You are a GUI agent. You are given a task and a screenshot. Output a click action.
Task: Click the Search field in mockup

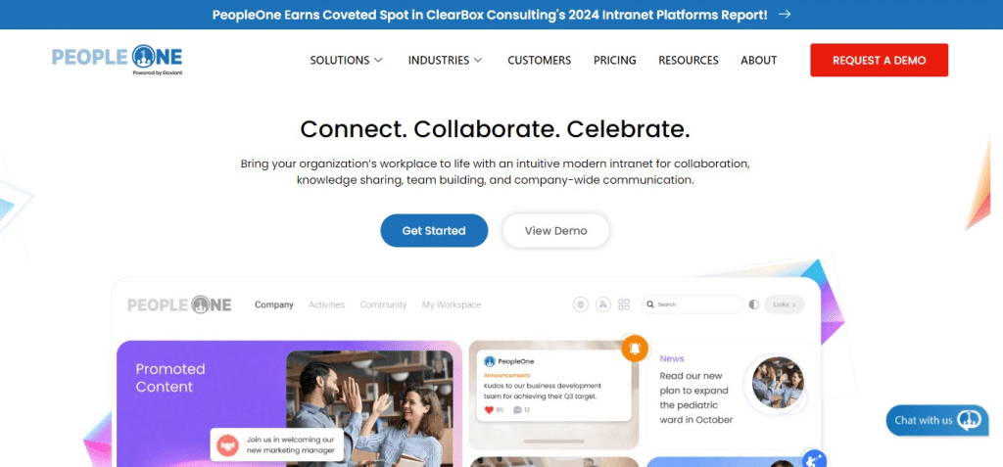click(693, 304)
